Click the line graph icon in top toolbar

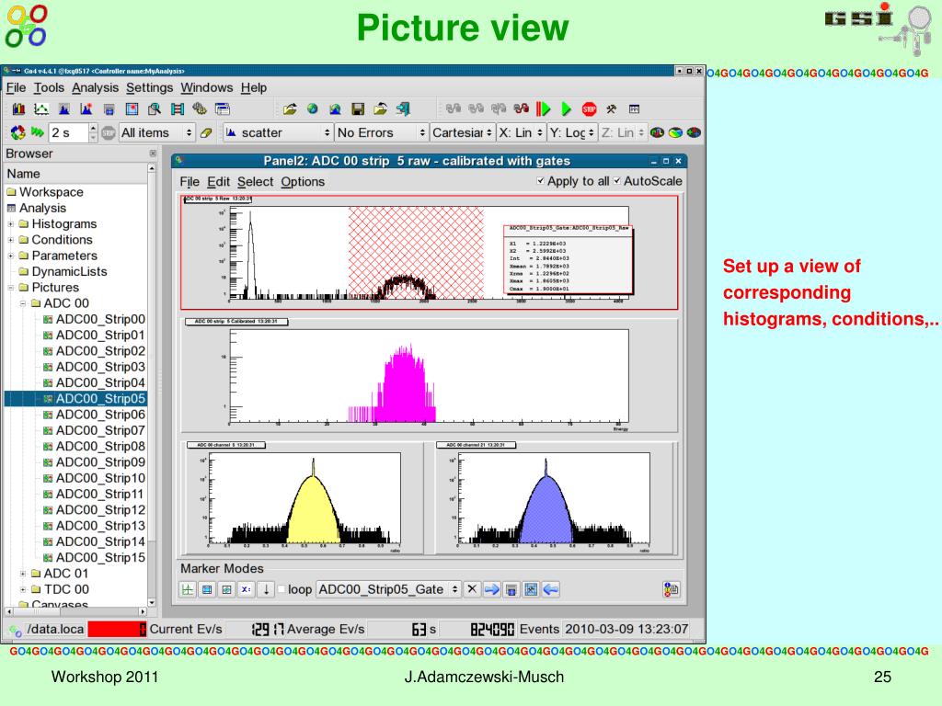coord(40,109)
